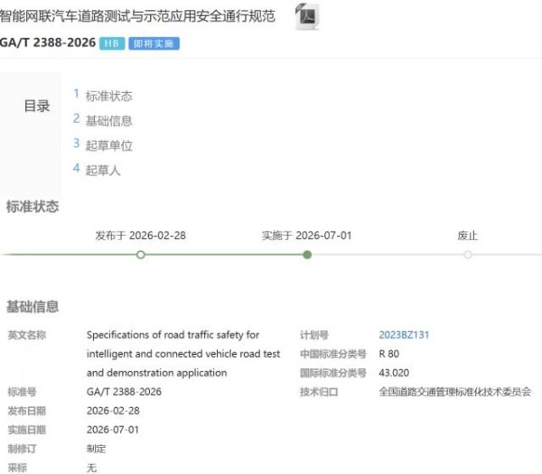The width and height of the screenshot is (542, 474).
Task: Click the 发布日期 field label
Action: [x=27, y=411]
